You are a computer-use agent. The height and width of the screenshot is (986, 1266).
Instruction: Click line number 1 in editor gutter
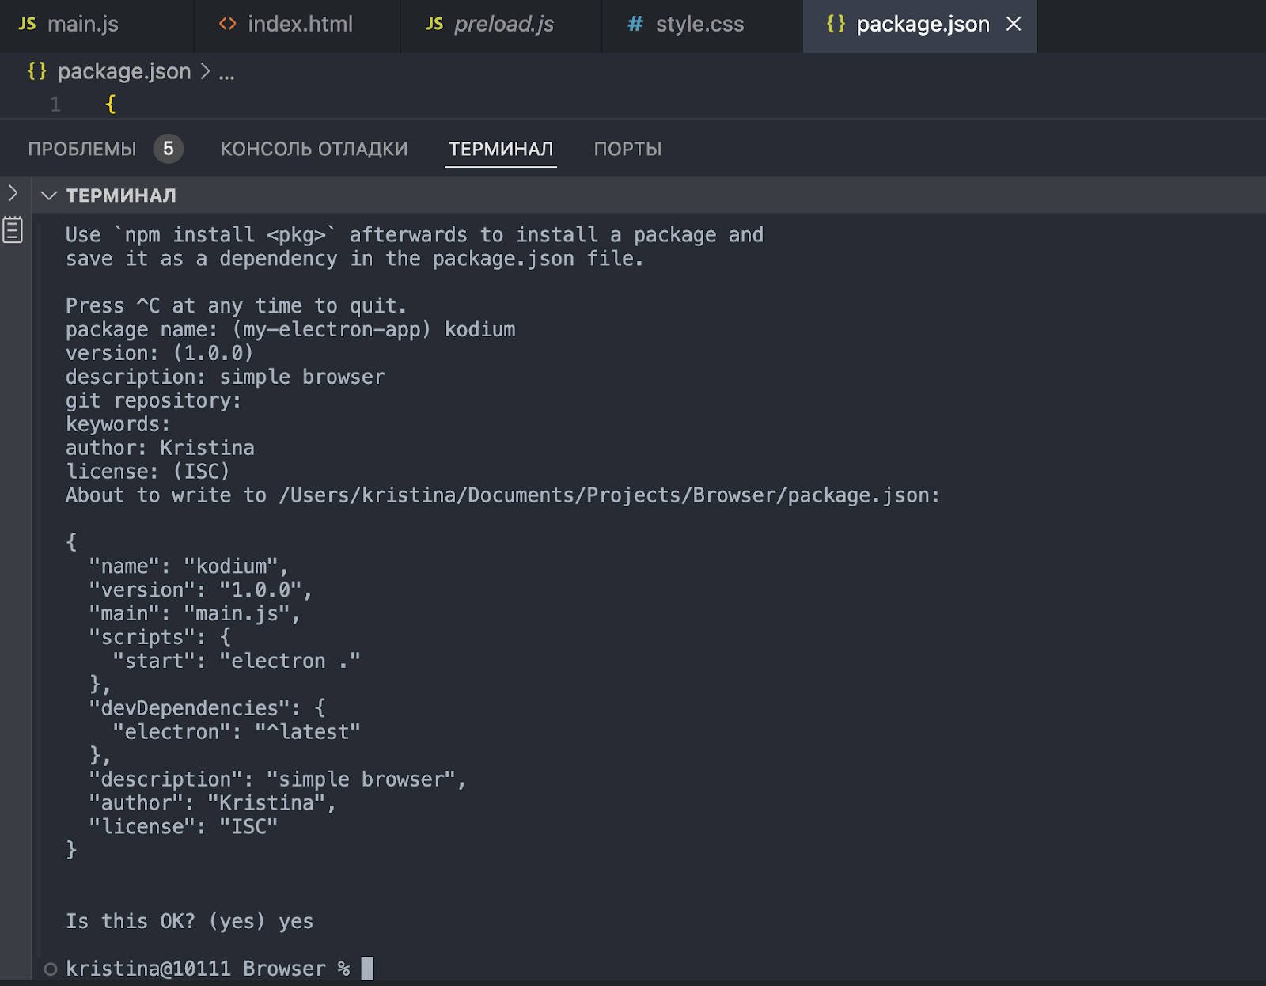pos(55,104)
